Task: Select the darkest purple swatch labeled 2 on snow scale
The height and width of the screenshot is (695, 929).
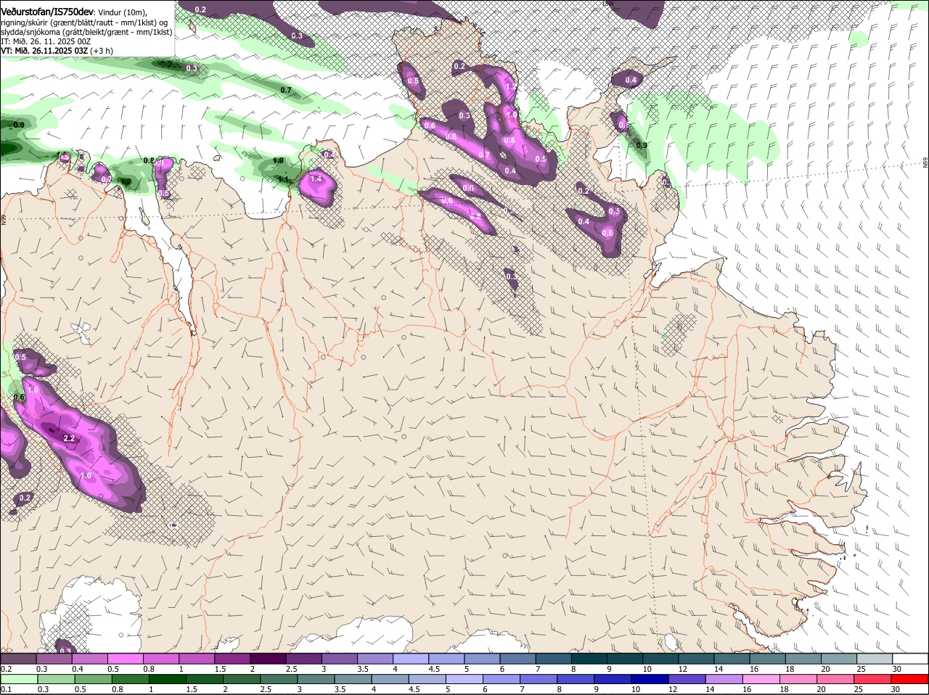Action: 268,659
